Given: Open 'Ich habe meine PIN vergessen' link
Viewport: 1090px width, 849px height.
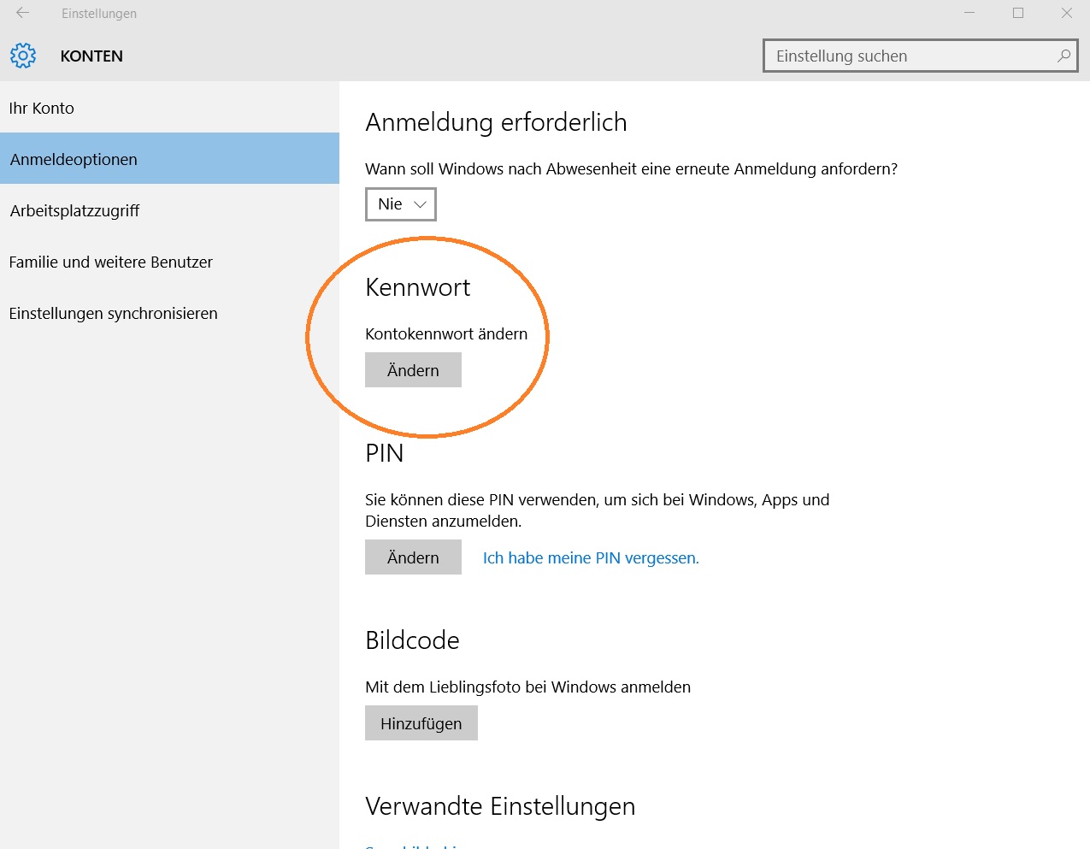Looking at the screenshot, I should 591,557.
